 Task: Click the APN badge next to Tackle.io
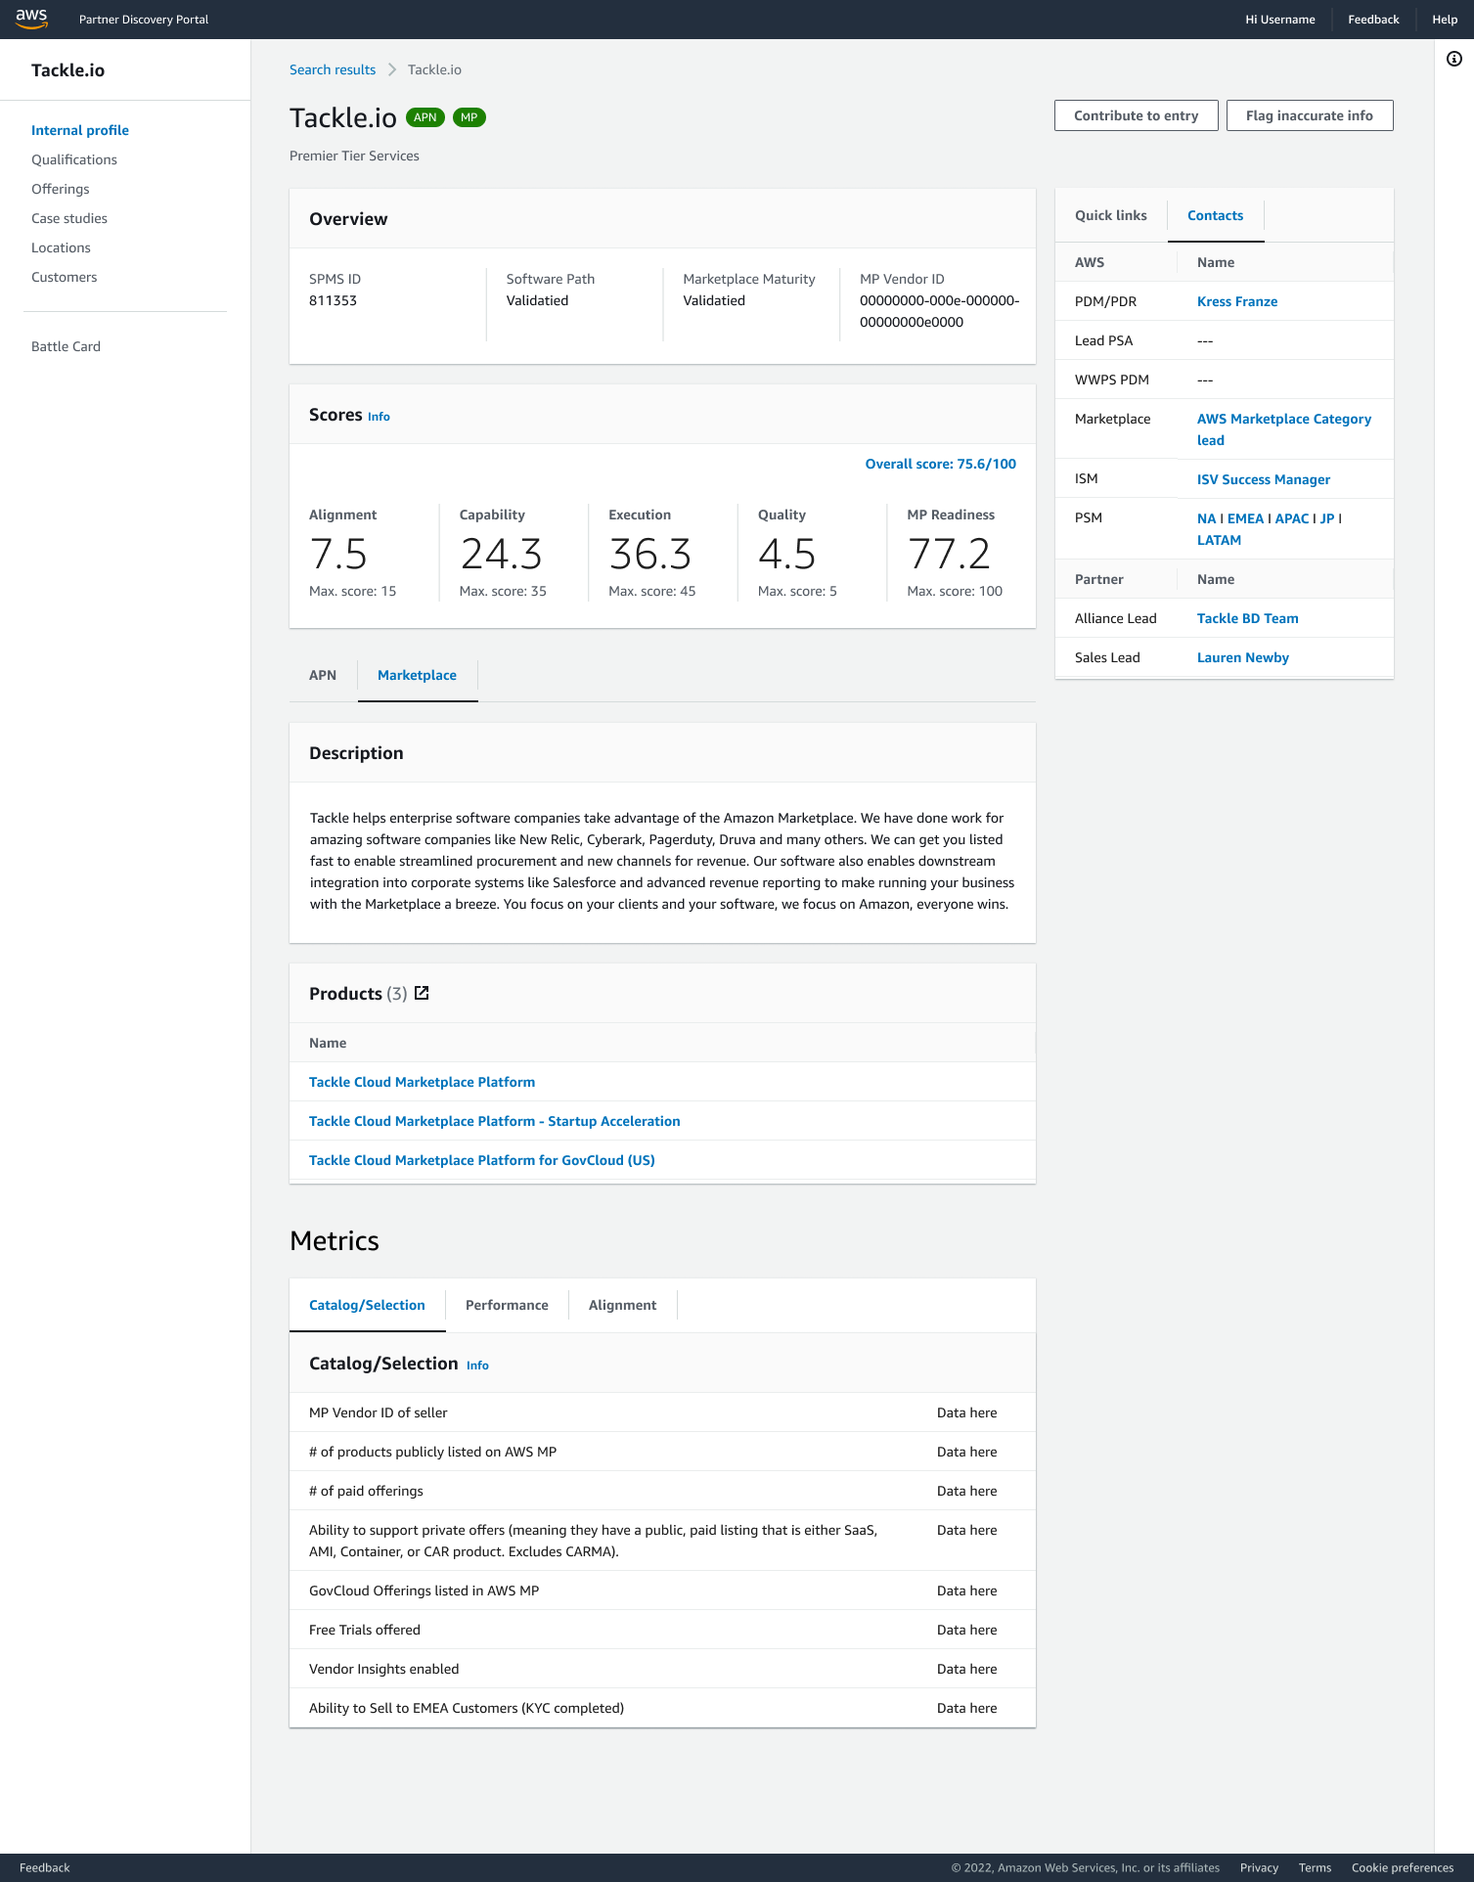pos(425,117)
